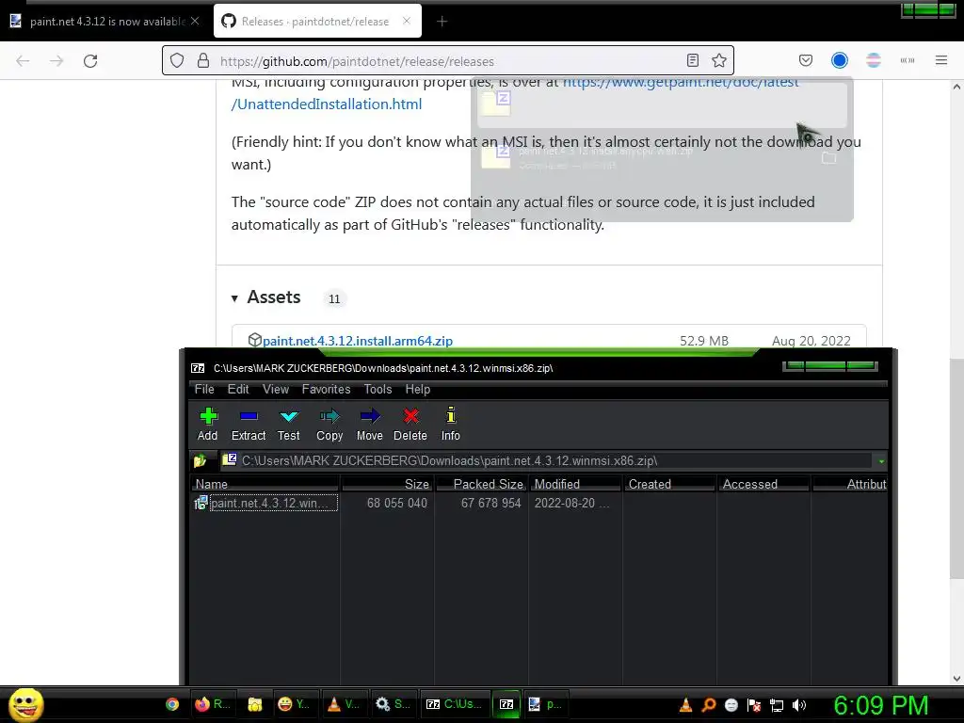Click the 7-Zip address path field
This screenshot has width=964, height=723.
coord(547,460)
